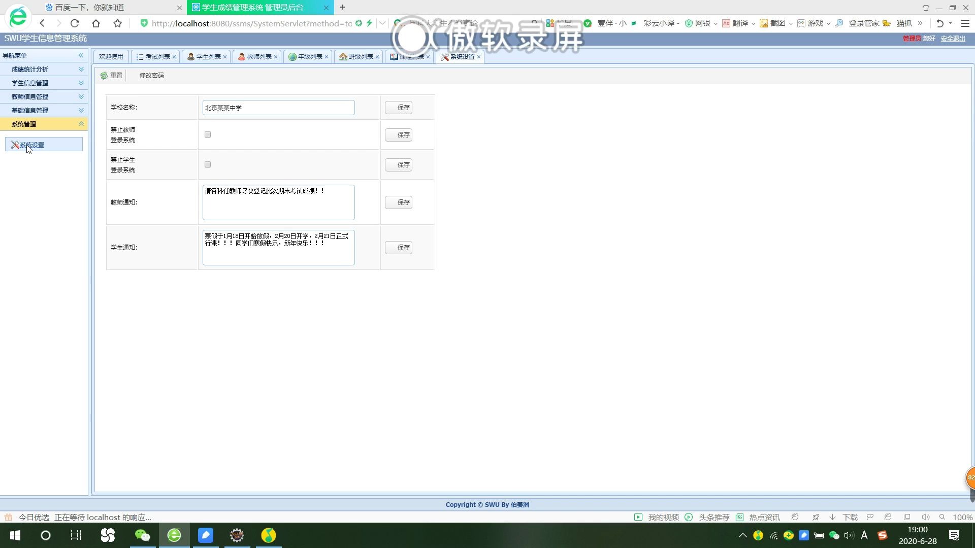Open WeChat from taskbar
The image size is (975, 548).
143,535
